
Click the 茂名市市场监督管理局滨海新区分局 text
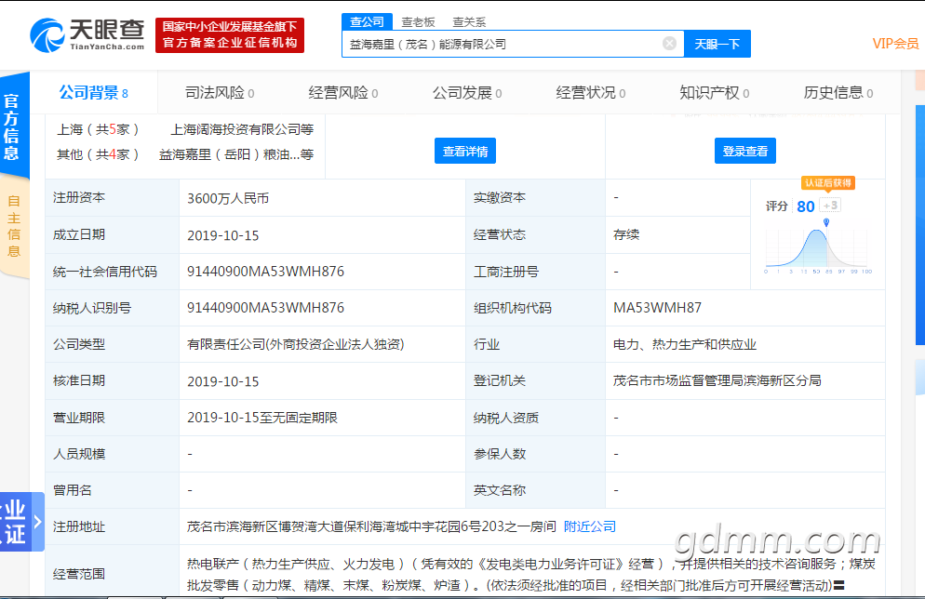(717, 380)
